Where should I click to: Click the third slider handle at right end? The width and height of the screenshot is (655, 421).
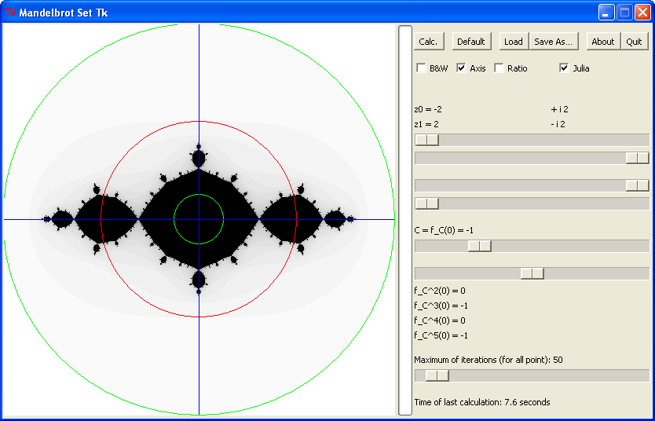coord(637,185)
